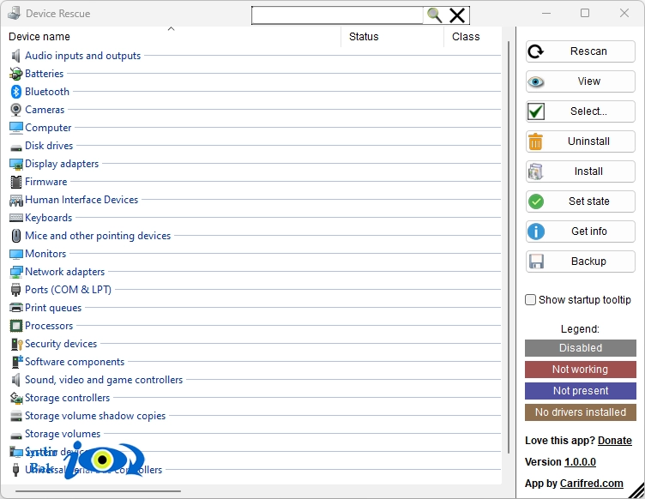Screen dimensions: 645x499
Task: Click the Batteries category icon
Action: coord(15,74)
